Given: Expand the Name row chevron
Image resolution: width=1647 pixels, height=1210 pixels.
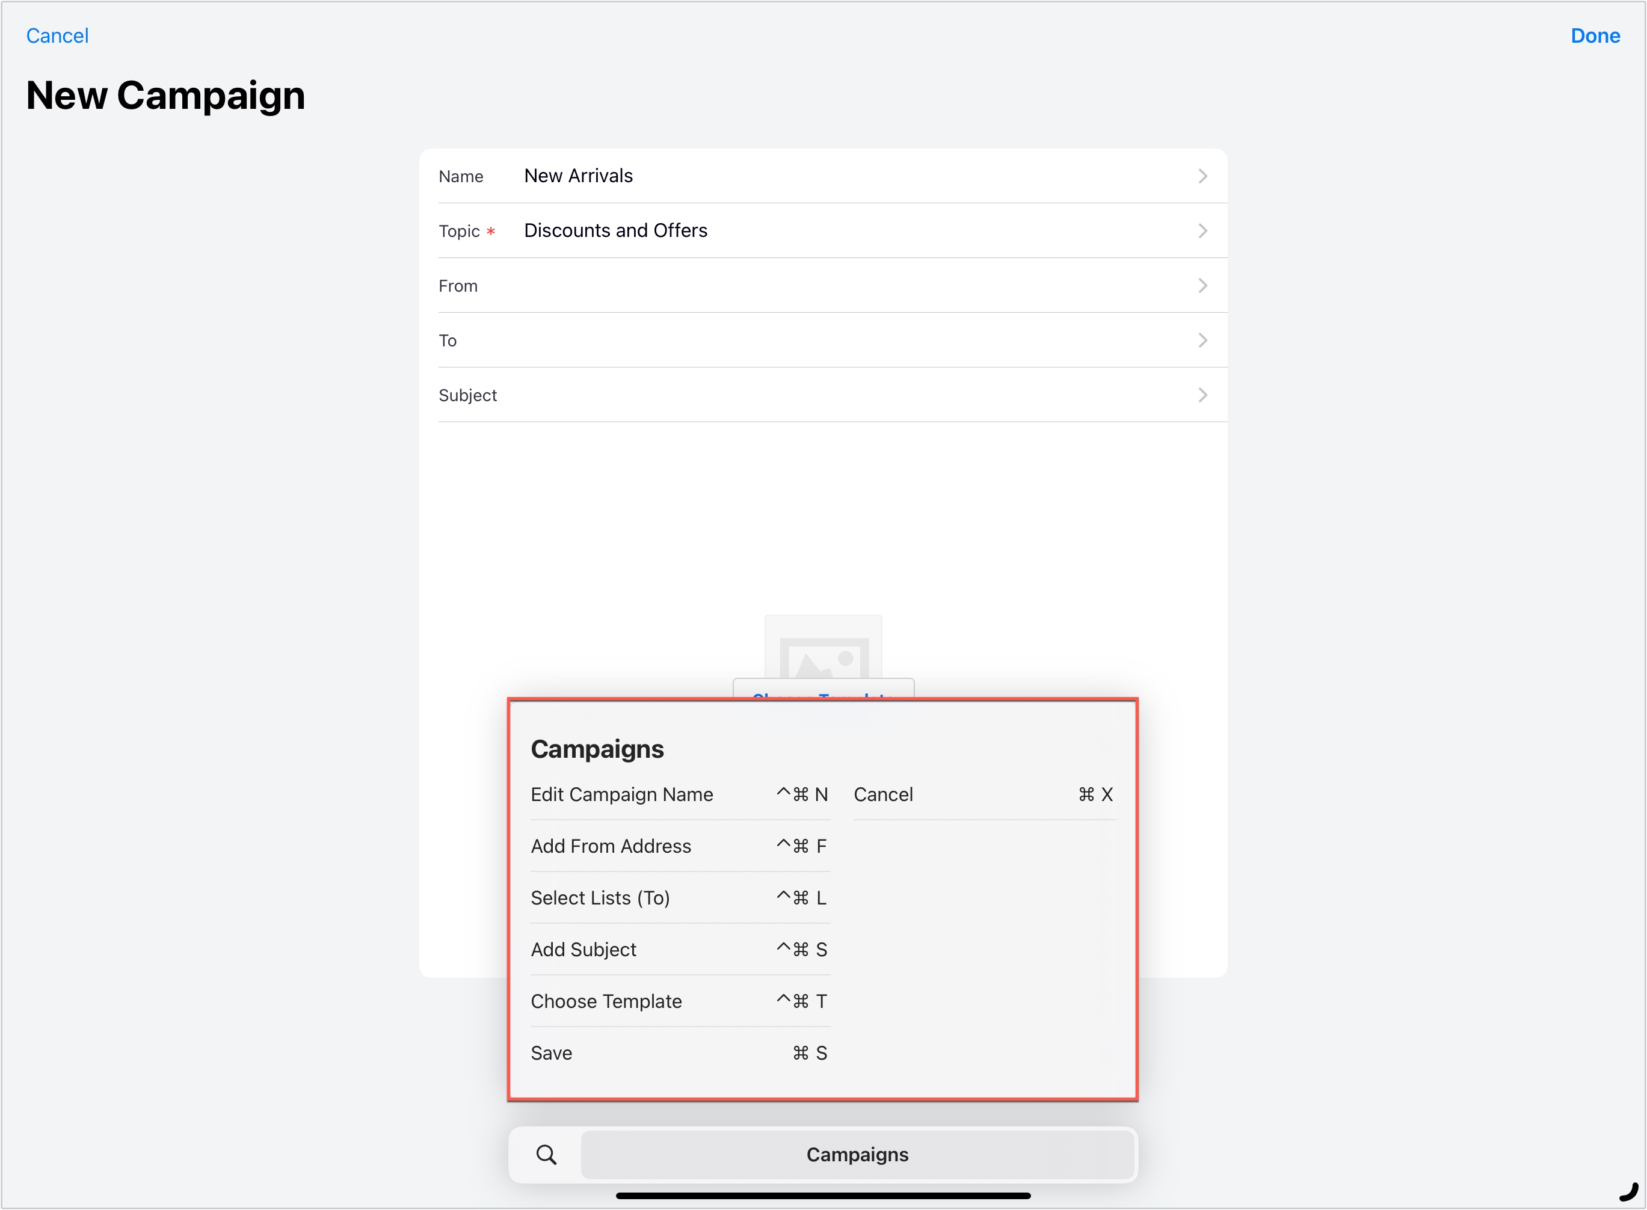Looking at the screenshot, I should point(1202,176).
